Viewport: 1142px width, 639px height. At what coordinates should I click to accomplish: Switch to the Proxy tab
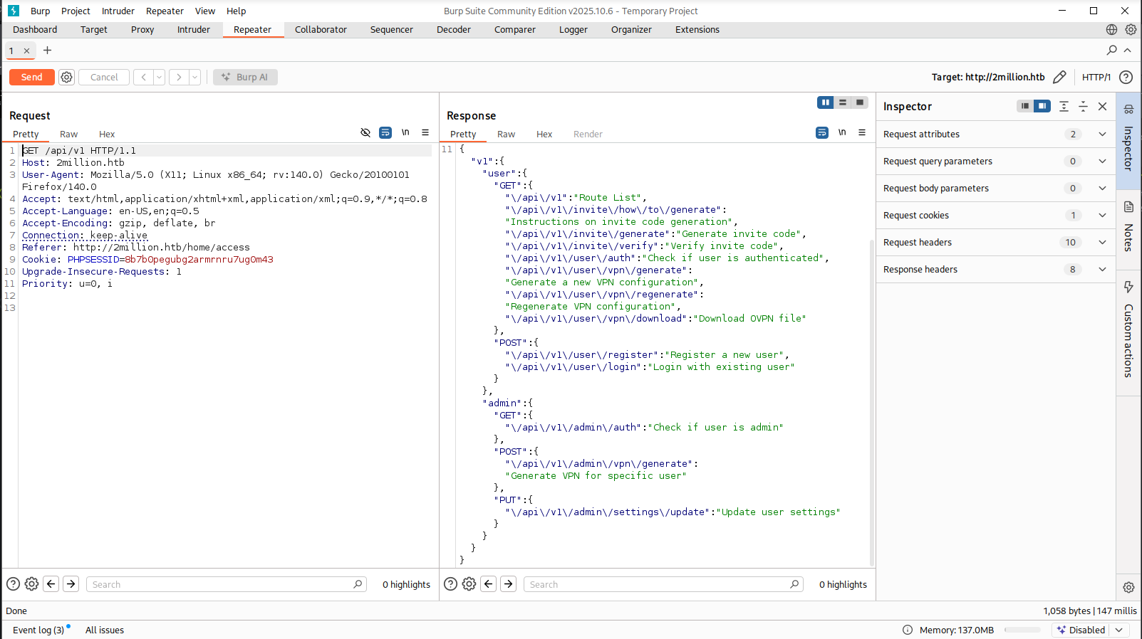point(142,29)
